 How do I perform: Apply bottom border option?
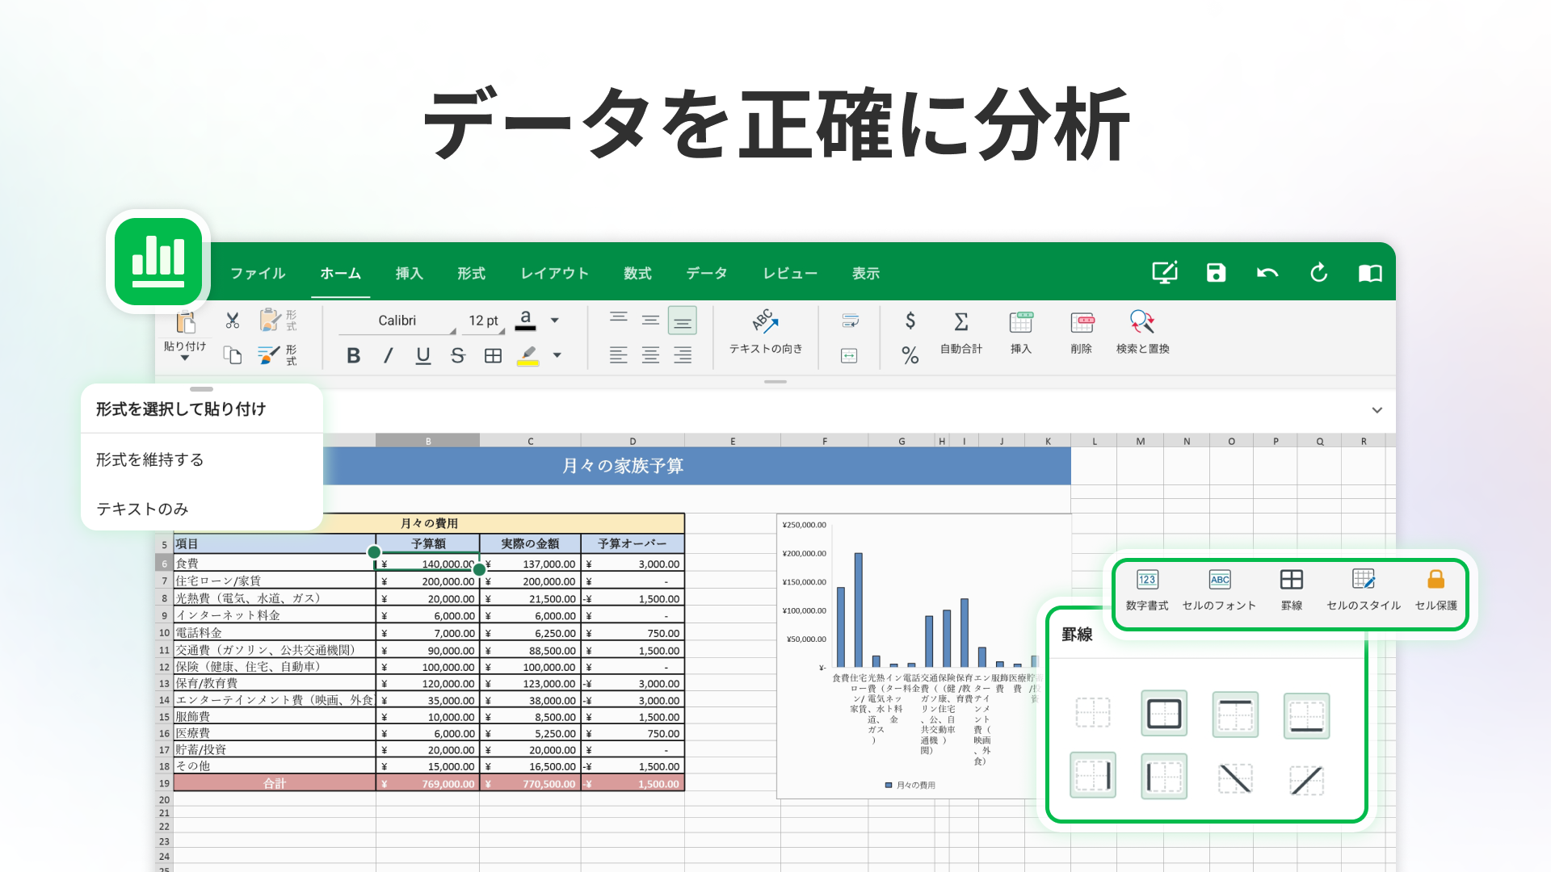click(1306, 715)
